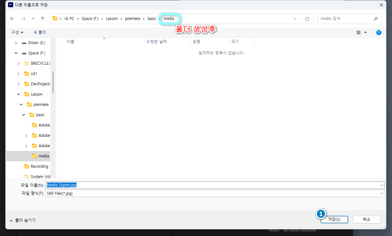
Task: Open the recent locations chevron
Action: (x=33, y=19)
